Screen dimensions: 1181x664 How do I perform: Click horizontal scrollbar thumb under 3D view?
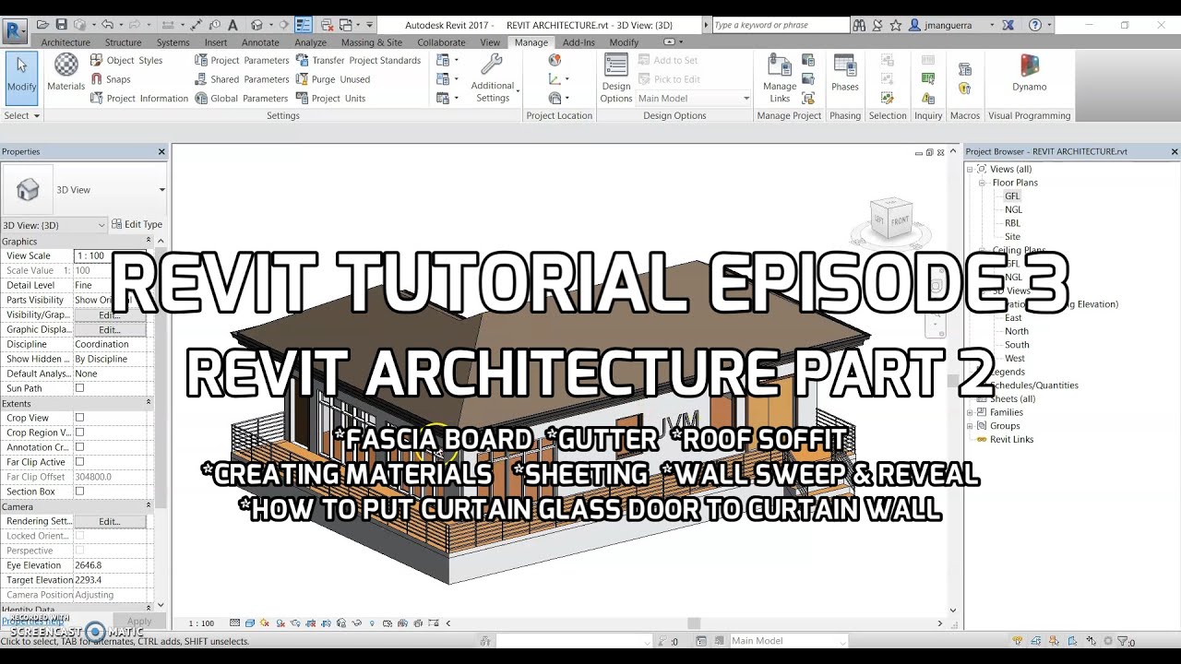click(x=694, y=623)
